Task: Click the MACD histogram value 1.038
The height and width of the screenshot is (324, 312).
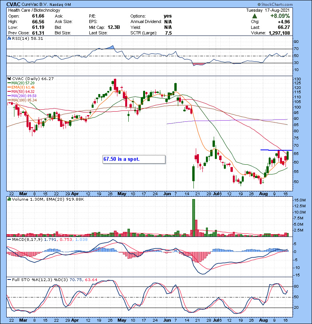Action: click(82, 240)
